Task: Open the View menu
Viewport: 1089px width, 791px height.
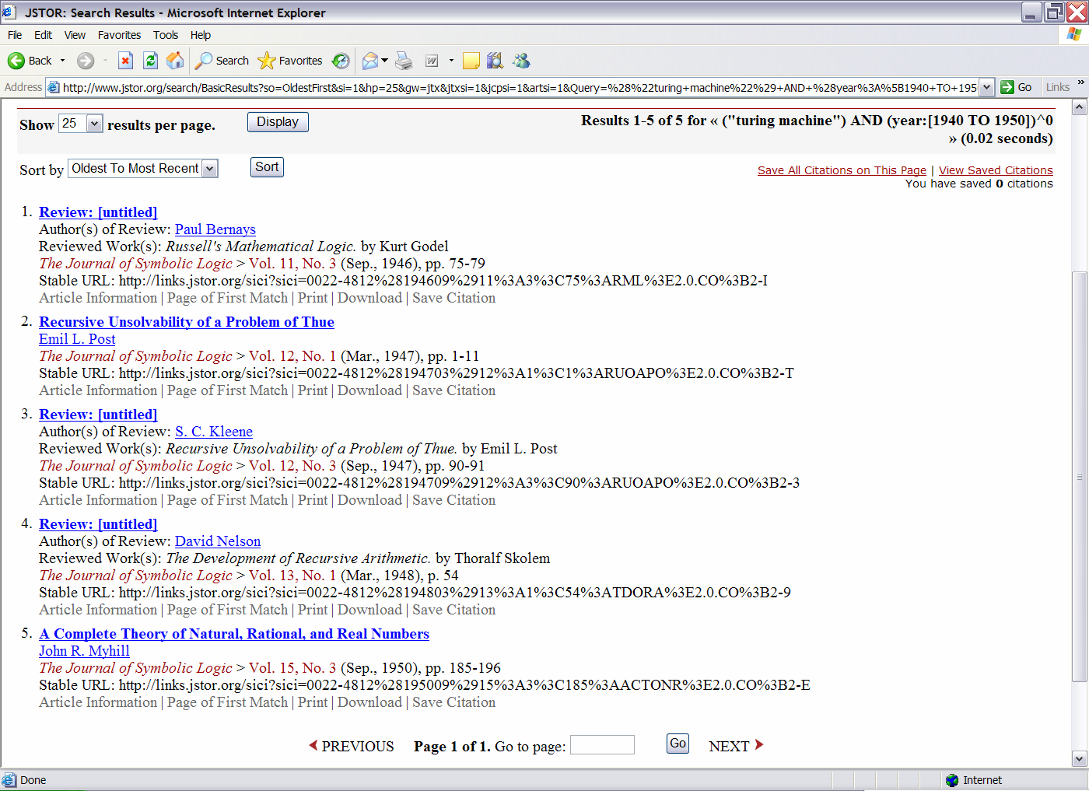Action: click(75, 35)
